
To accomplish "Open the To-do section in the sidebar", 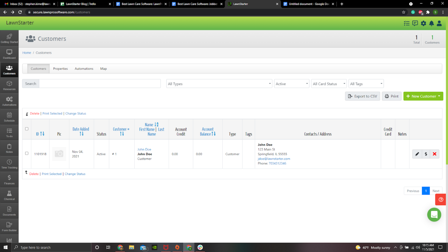I will click(x=9, y=133).
